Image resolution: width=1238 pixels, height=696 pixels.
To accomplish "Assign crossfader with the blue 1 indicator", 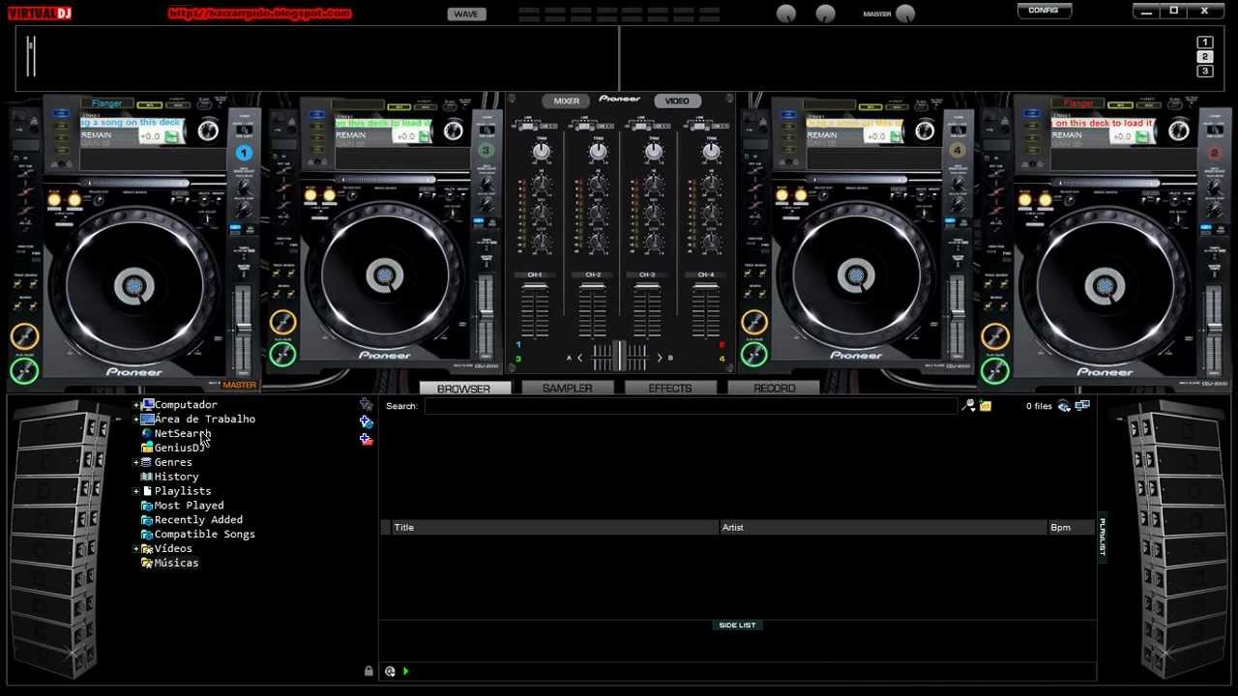I will [518, 344].
